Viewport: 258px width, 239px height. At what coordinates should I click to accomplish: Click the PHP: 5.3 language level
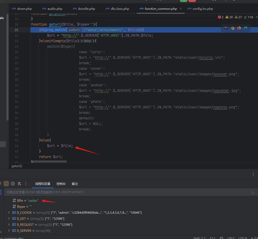tap(199, 238)
